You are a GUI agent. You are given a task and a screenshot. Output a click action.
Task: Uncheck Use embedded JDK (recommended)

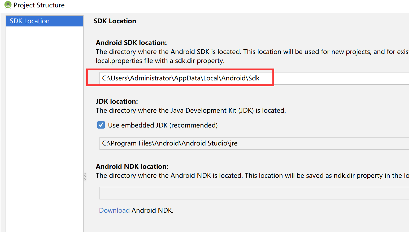101,125
